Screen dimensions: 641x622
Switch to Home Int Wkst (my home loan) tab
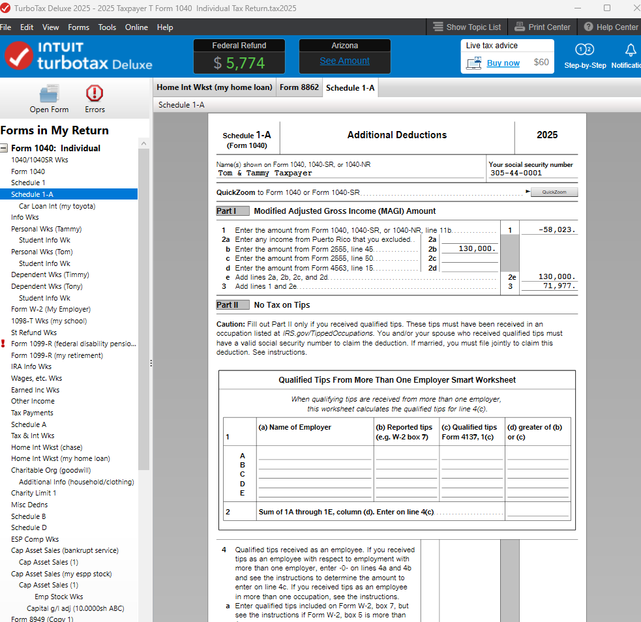coord(215,87)
